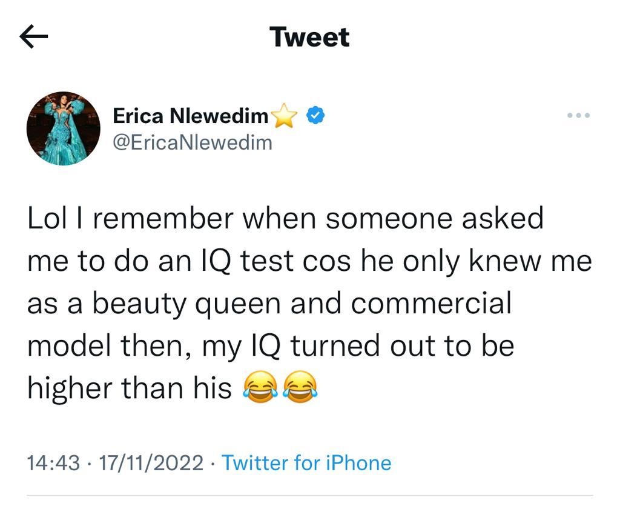620x506 pixels.
Task: Tap the first laughing-crying emoji
Action: (259, 388)
